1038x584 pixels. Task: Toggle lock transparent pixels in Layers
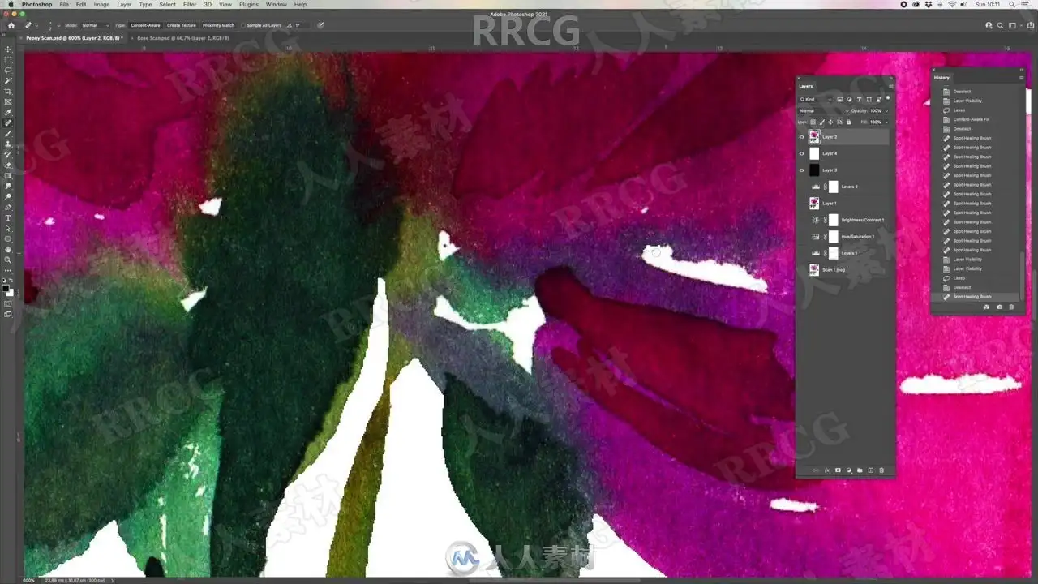click(x=813, y=122)
